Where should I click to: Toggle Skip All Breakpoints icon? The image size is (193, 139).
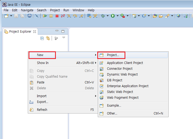coord(37,16)
